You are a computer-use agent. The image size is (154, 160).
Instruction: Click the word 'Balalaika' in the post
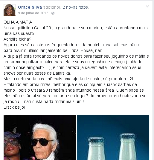click(61, 73)
